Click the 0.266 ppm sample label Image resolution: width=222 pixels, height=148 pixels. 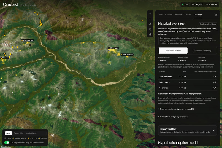(x=4, y=58)
